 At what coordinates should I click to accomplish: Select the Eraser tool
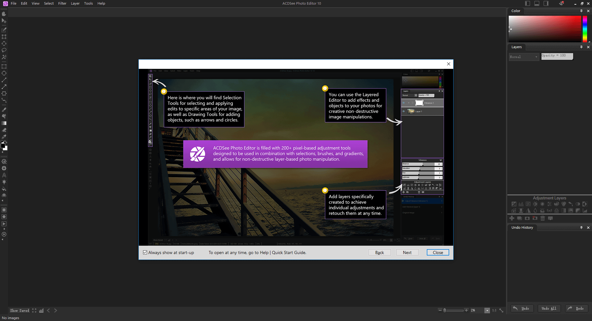pos(4,130)
